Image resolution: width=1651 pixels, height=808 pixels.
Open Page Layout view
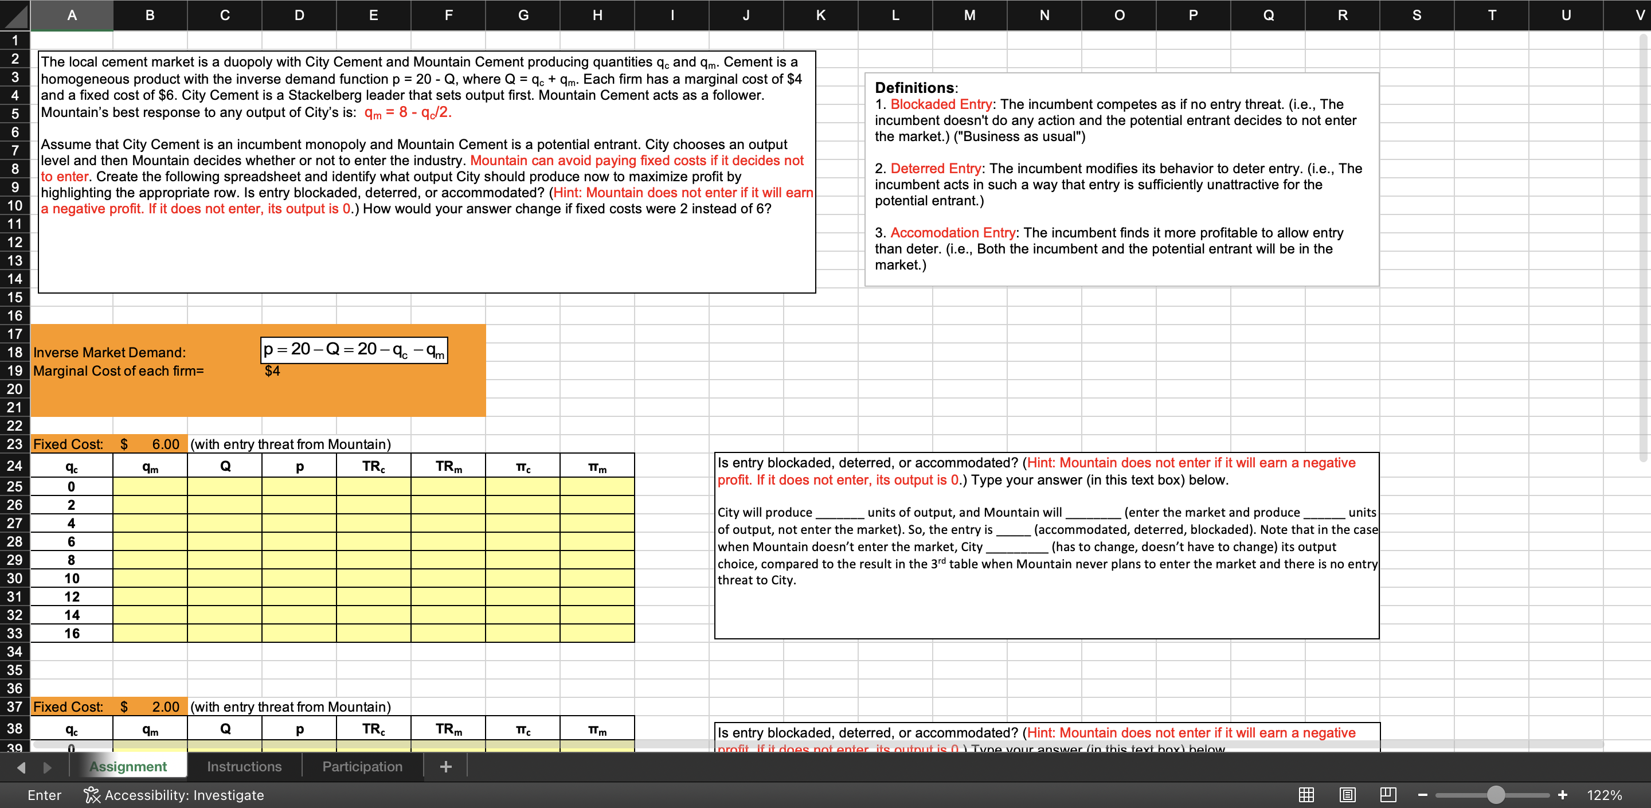[1347, 795]
